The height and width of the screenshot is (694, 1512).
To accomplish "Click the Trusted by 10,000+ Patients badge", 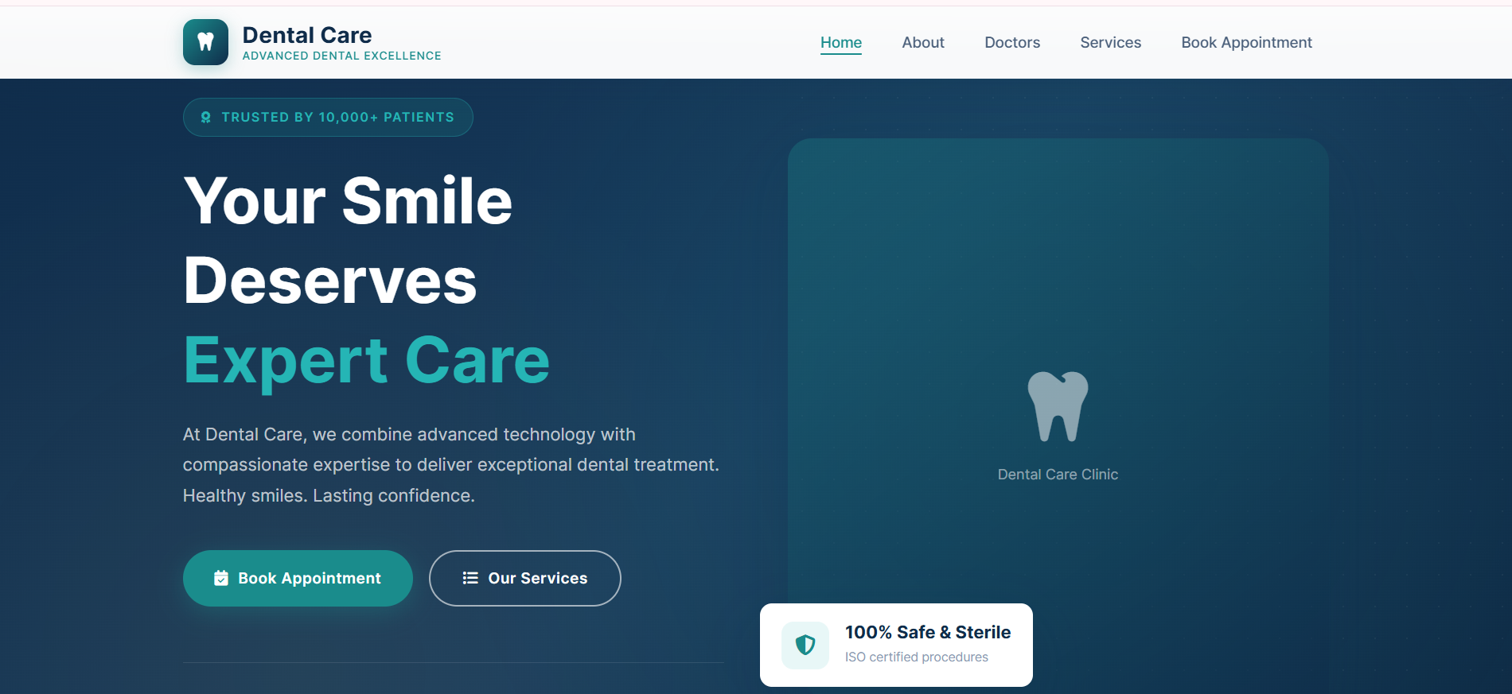I will pos(328,118).
